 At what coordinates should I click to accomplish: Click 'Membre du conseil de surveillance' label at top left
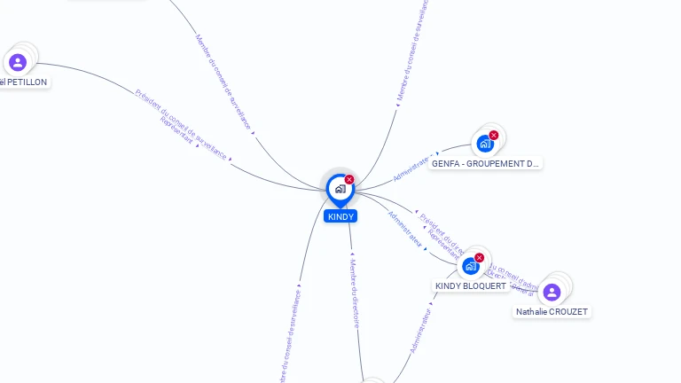coord(223,82)
